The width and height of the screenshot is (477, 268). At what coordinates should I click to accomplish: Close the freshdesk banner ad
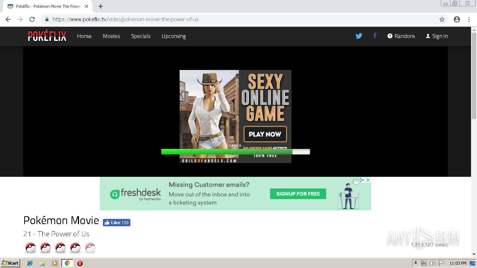pos(368,180)
